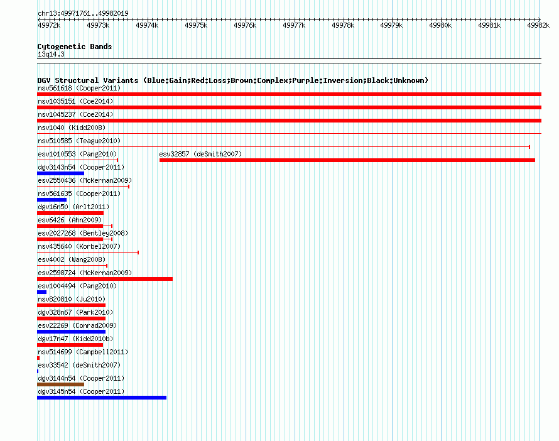This screenshot has width=559, height=441.
Task: Click the esv32857 (deSmith2007) label
Action: (x=200, y=154)
